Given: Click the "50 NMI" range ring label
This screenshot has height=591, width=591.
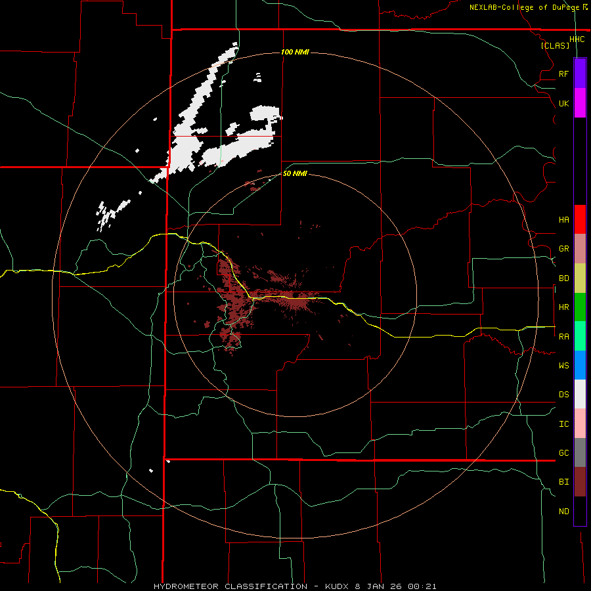Looking at the screenshot, I should [x=295, y=173].
